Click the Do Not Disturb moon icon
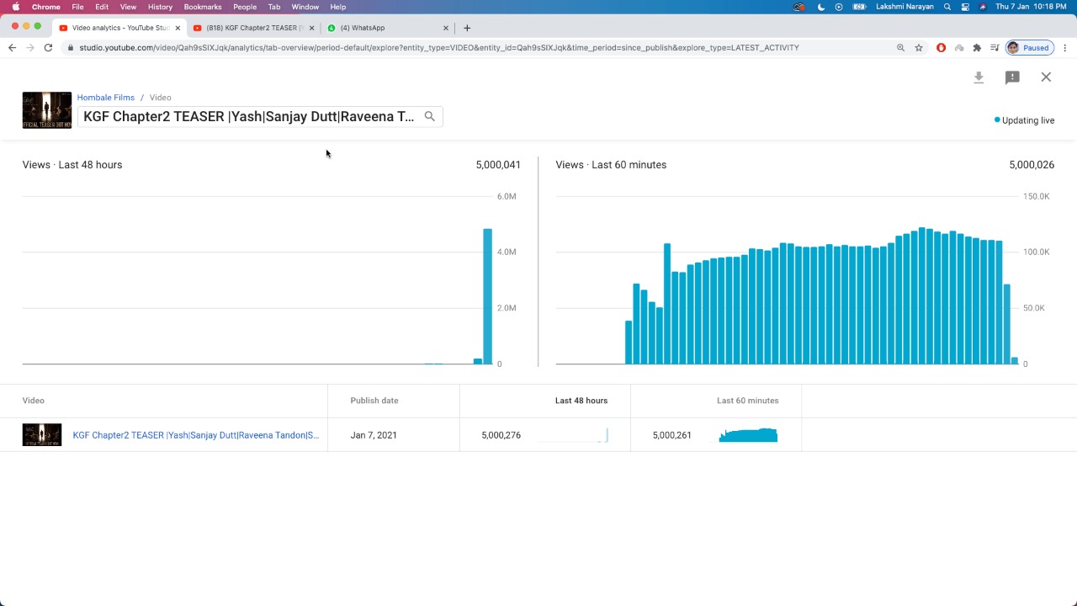The width and height of the screenshot is (1077, 606). [x=821, y=7]
